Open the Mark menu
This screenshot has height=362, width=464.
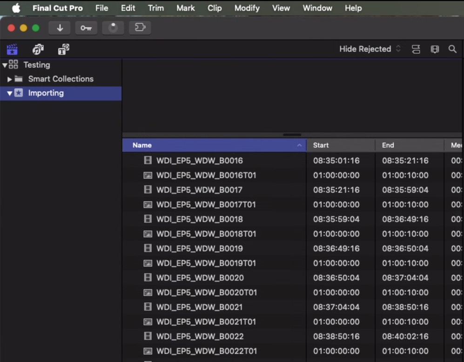[x=186, y=8]
